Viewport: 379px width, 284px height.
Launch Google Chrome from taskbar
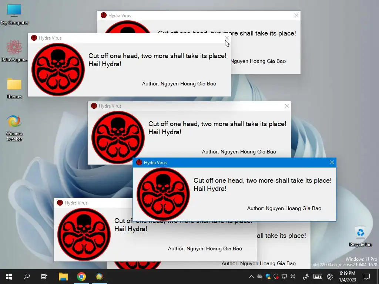tap(81, 277)
